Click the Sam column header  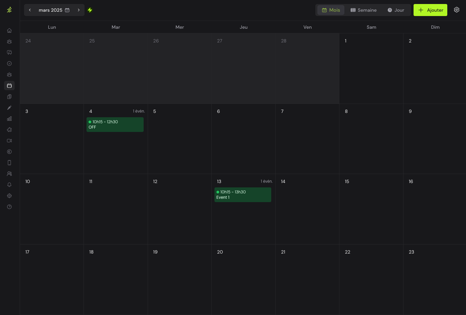coord(371,27)
